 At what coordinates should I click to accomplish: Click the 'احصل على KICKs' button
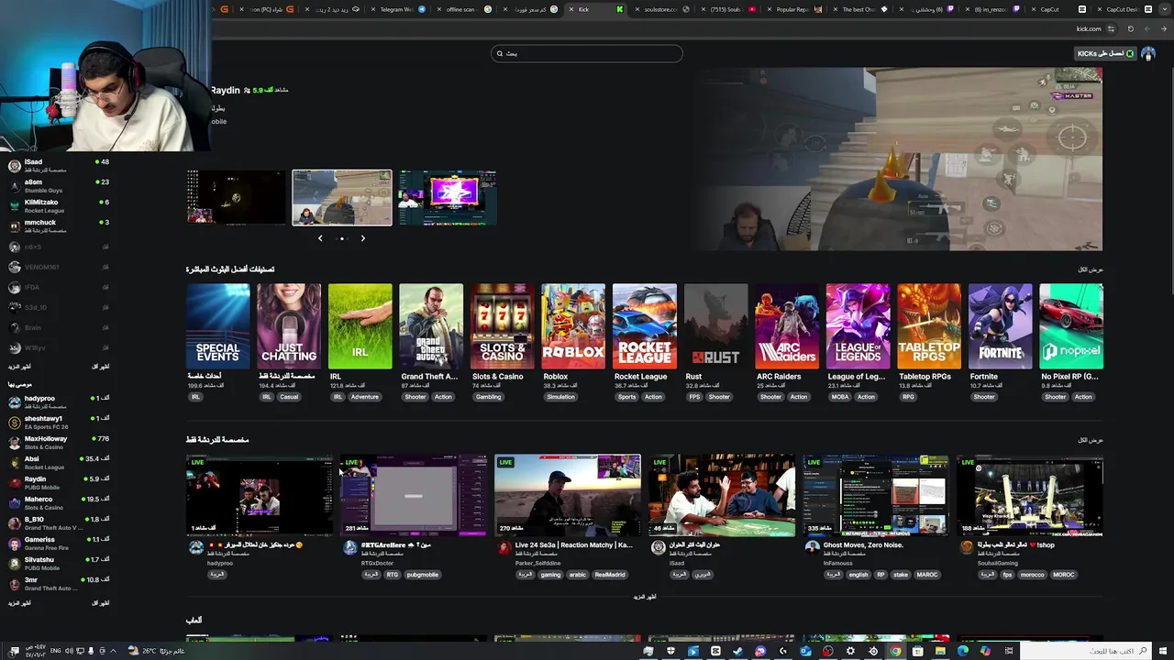click(x=1105, y=53)
